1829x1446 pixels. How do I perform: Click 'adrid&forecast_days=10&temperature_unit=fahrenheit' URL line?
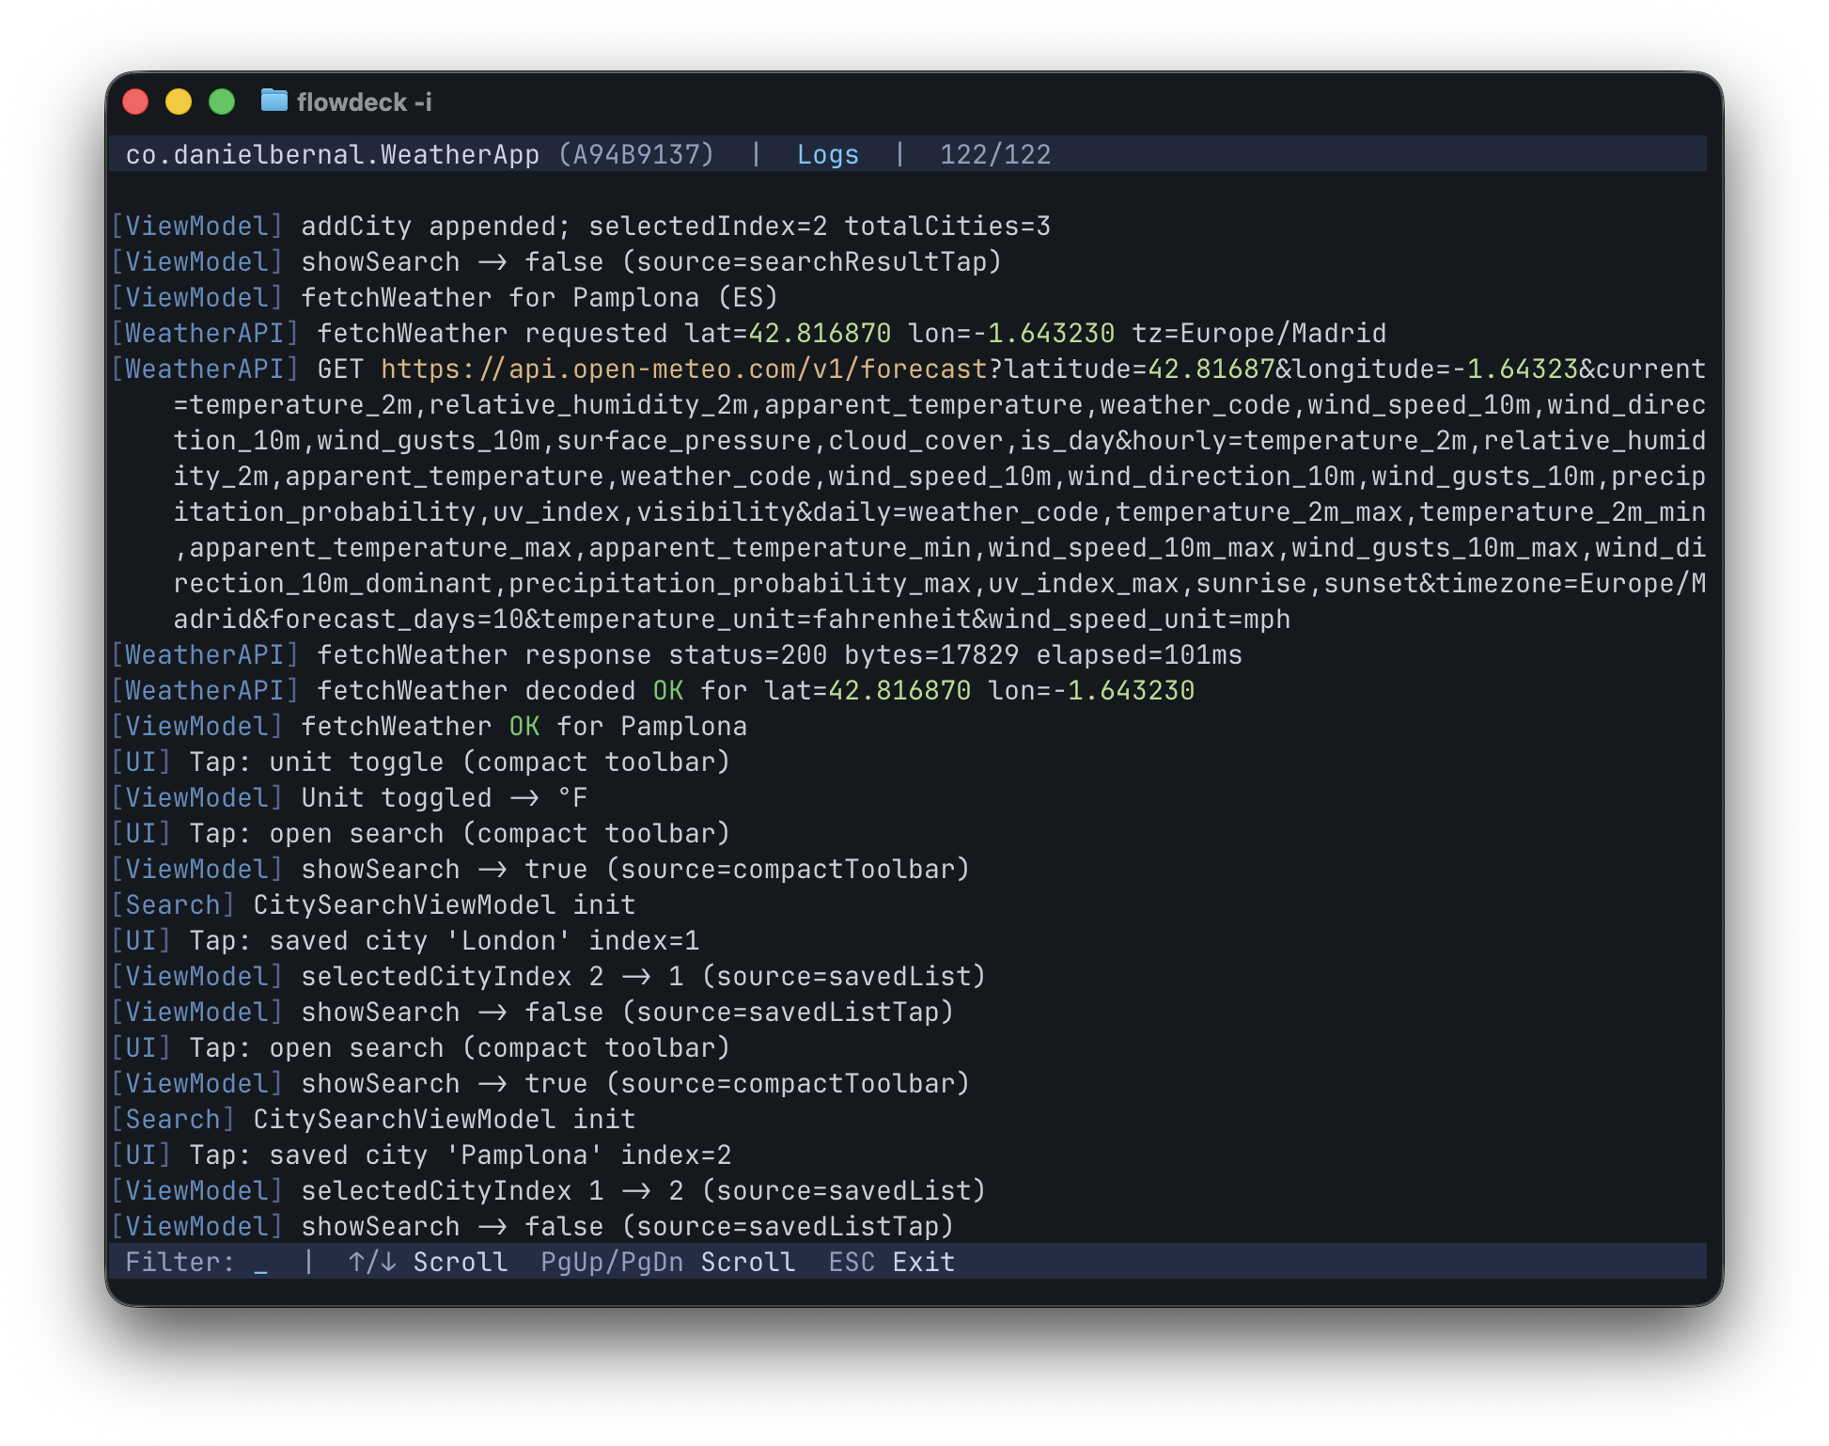tap(732, 619)
